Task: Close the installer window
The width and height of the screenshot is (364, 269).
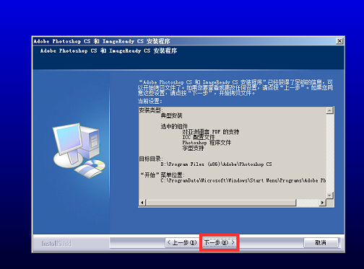Action: 339,41
